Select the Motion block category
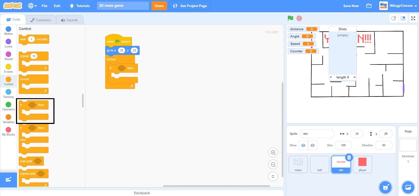The width and height of the screenshot is (419, 196). [8, 31]
